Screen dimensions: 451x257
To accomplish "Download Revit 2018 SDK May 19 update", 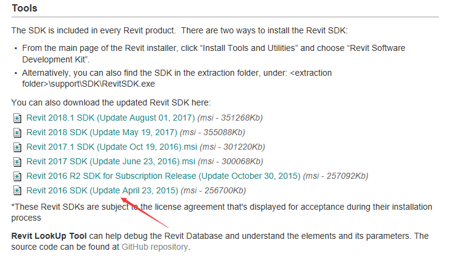I will tap(102, 132).
